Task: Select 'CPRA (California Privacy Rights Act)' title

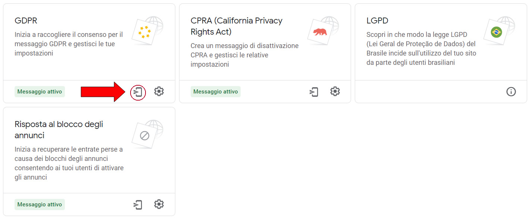Action: (x=237, y=26)
